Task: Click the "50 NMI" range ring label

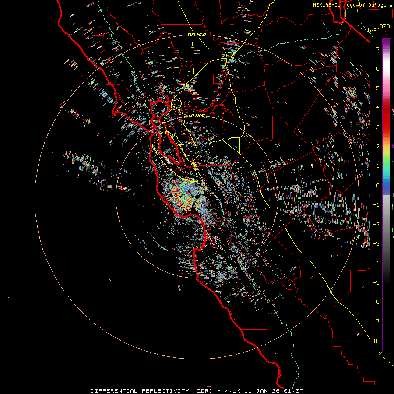Action: 197,116
